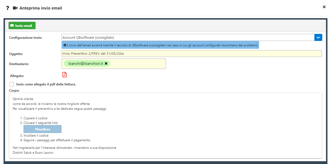Click the 'Anteprima invio email' dialog title
Screen dimensions: 331x164
click(x=41, y=8)
